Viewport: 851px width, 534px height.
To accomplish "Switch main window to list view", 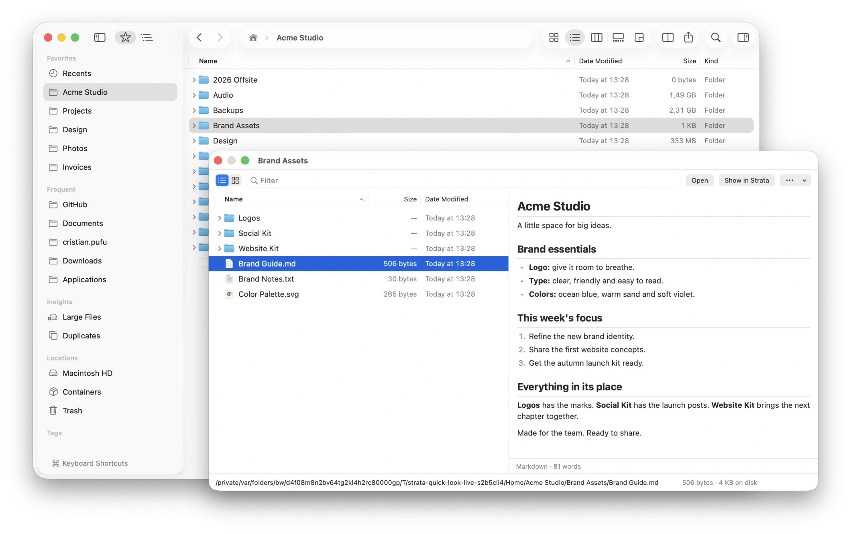I will (x=575, y=37).
